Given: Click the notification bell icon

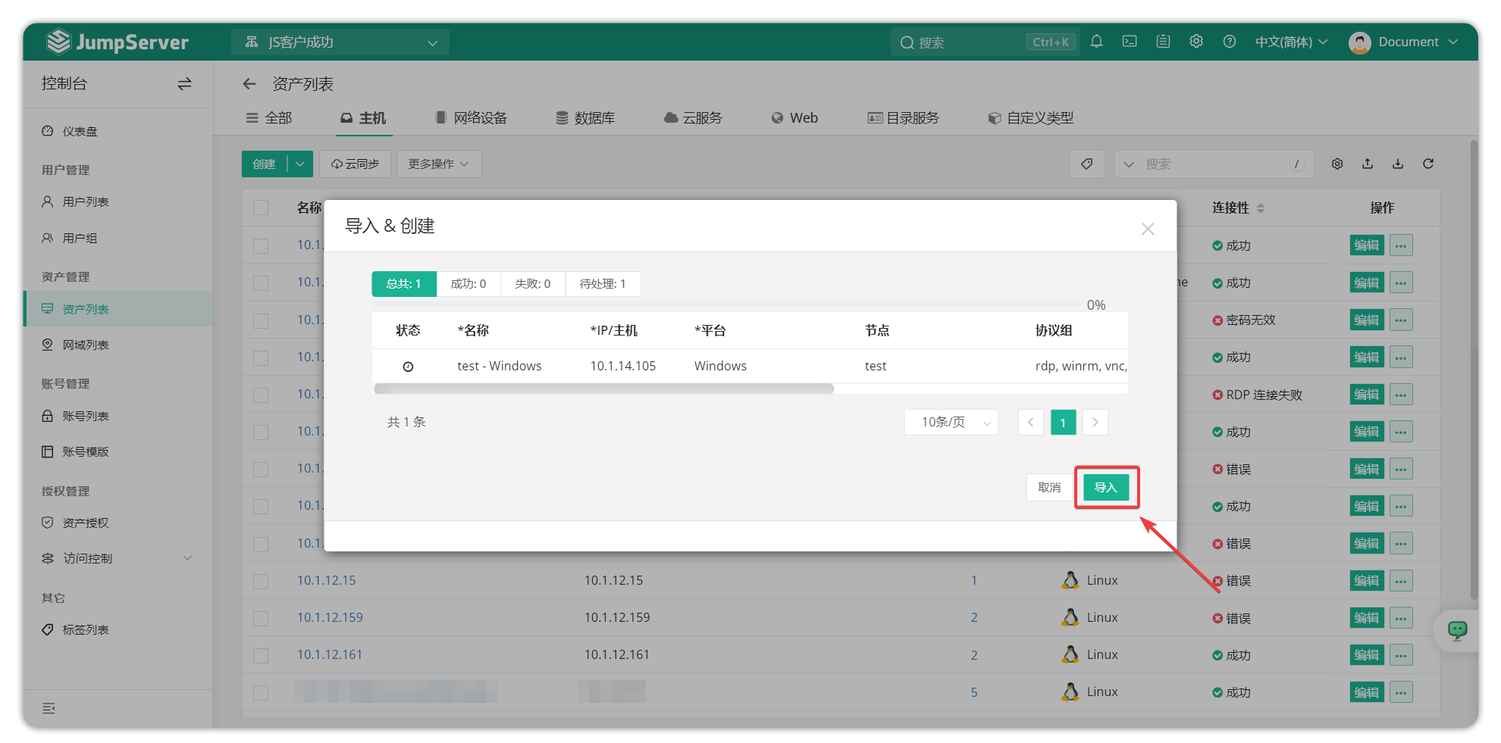Looking at the screenshot, I should pos(1096,42).
